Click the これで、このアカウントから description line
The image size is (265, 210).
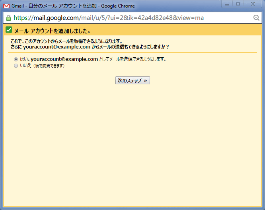pos(66,41)
